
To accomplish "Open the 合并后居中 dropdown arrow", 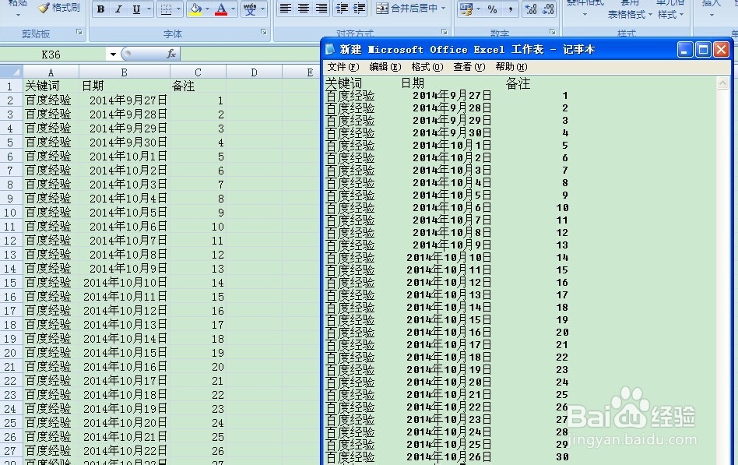I will click(444, 9).
